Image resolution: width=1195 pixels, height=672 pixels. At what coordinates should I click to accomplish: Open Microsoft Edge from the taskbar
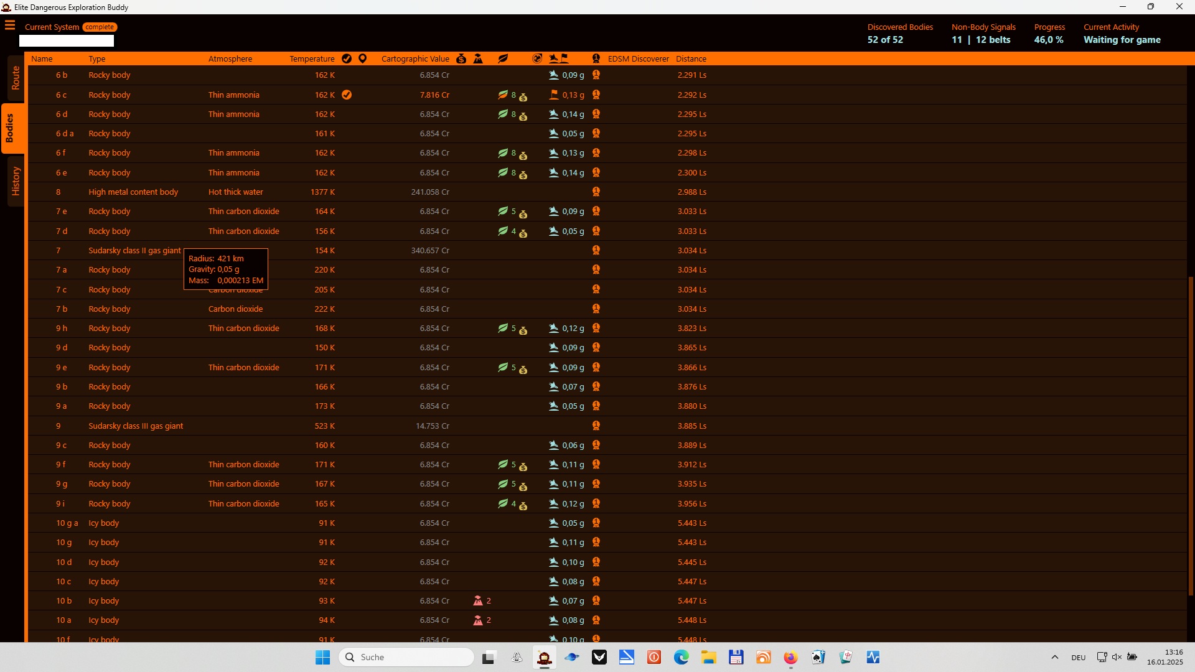click(681, 657)
